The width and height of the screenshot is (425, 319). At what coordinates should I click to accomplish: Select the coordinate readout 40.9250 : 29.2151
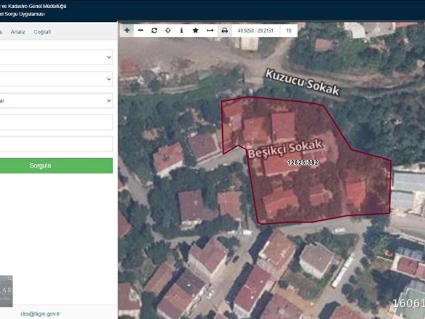coord(255,31)
